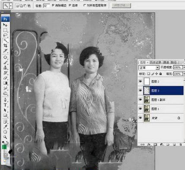
Task: Select the Zoom magnifier tool
Action: [5, 137]
